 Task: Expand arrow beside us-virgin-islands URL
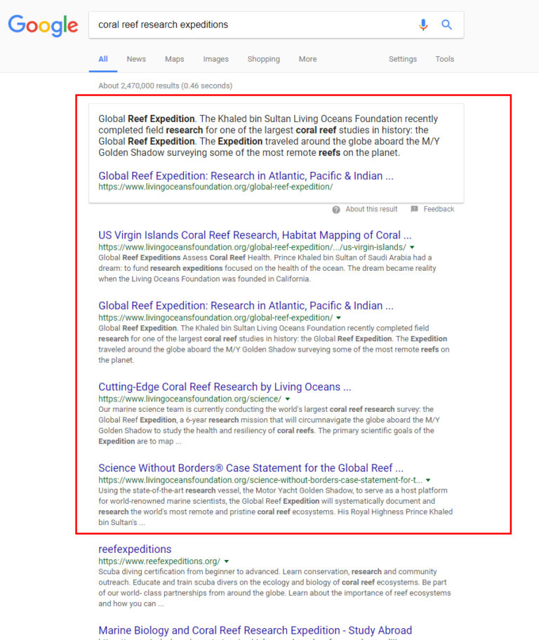tap(412, 247)
